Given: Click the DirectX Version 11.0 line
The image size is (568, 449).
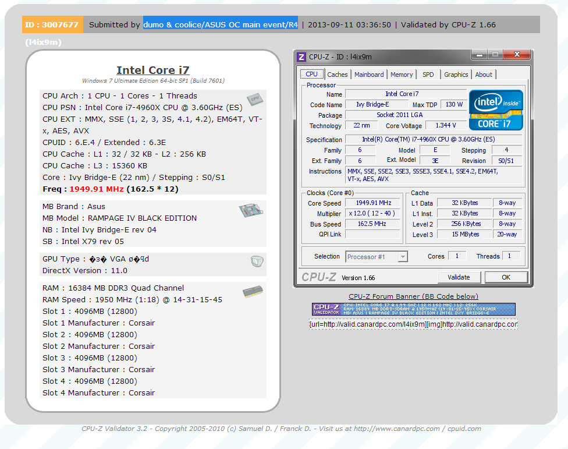Looking at the screenshot, I should [85, 271].
